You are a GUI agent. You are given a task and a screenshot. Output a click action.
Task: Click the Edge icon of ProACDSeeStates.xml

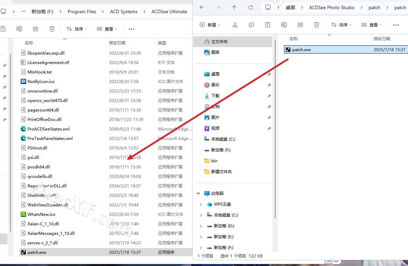pyautogui.click(x=23, y=129)
